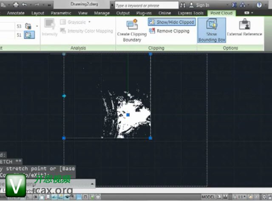Toggle Show Bounding Box option
The image size is (272, 201).
212,30
